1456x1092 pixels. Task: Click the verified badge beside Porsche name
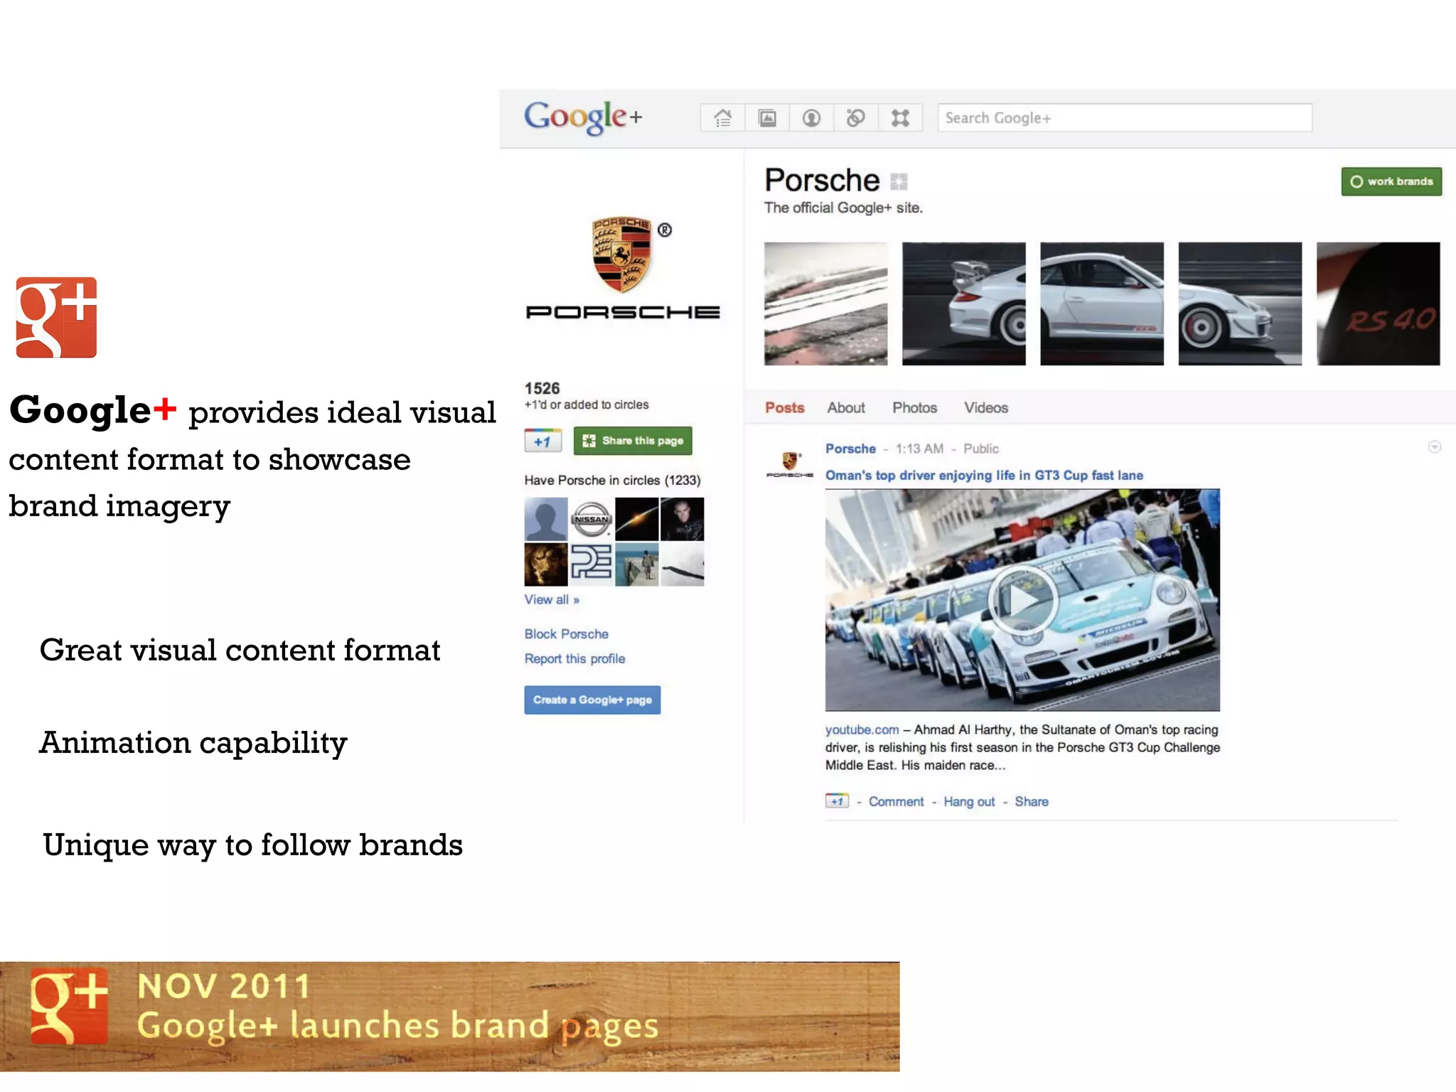pyautogui.click(x=899, y=182)
